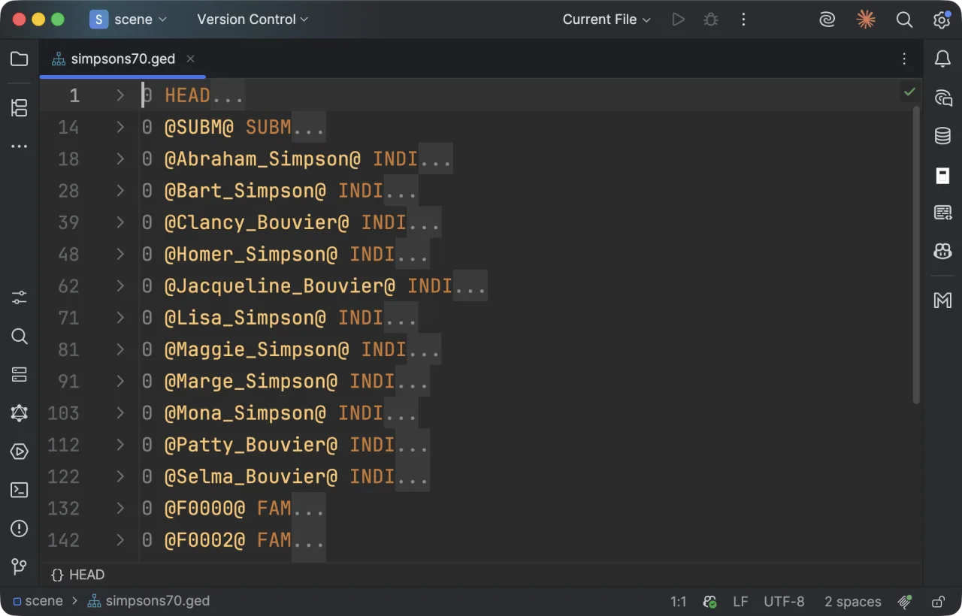Open the Copilot tool window icon
The width and height of the screenshot is (962, 616).
(x=942, y=251)
